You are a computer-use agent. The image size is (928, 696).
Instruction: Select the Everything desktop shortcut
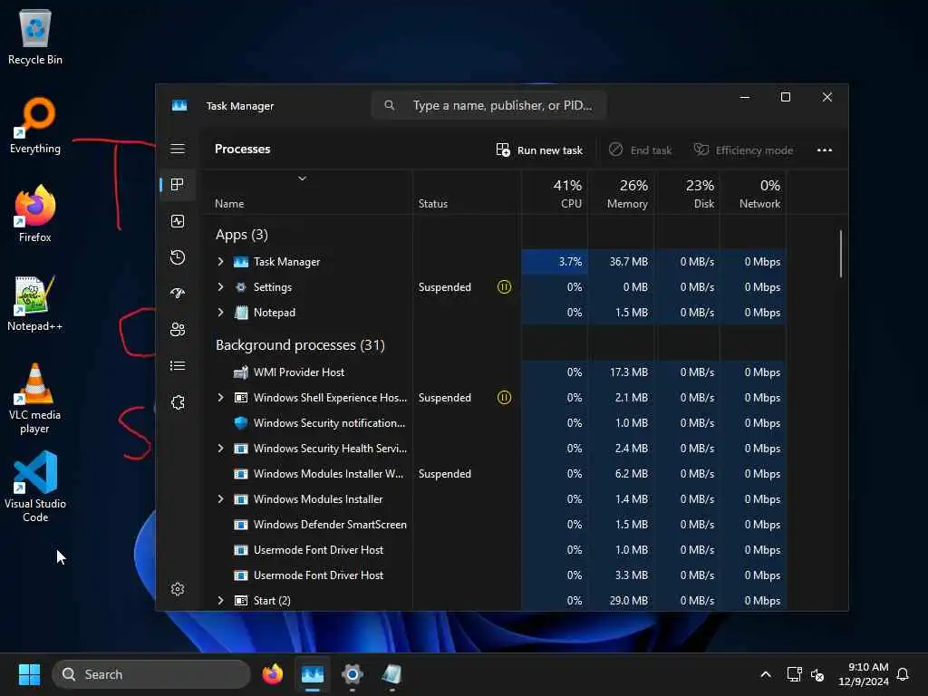tap(35, 125)
